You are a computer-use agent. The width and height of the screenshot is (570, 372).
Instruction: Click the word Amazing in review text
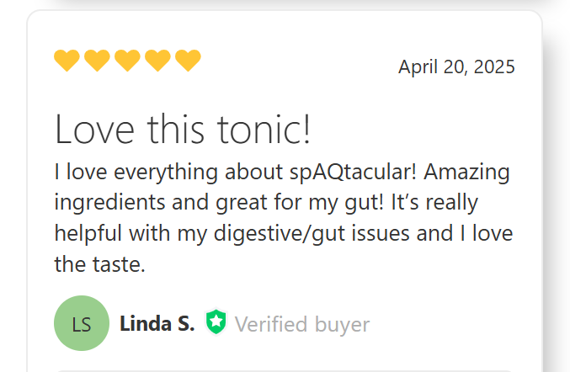(466, 172)
